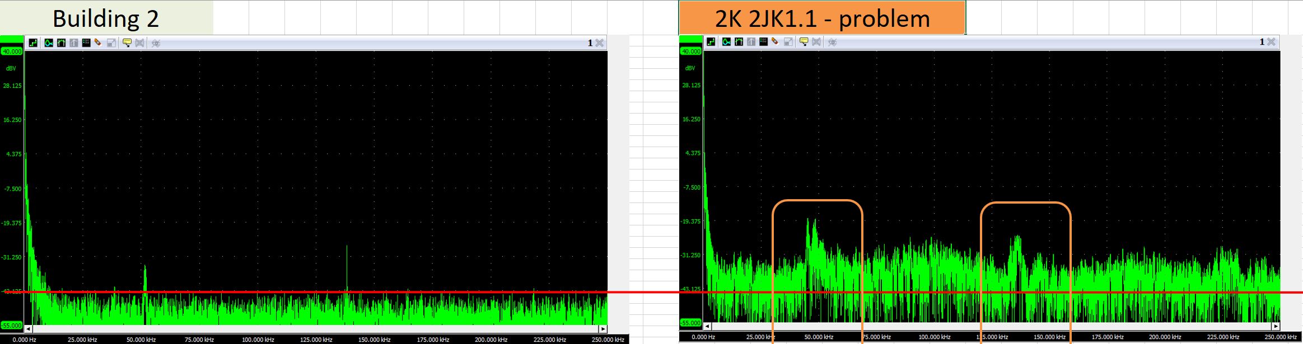
Task: Click right scroll arrow under problem graph
Action: 1276,326
